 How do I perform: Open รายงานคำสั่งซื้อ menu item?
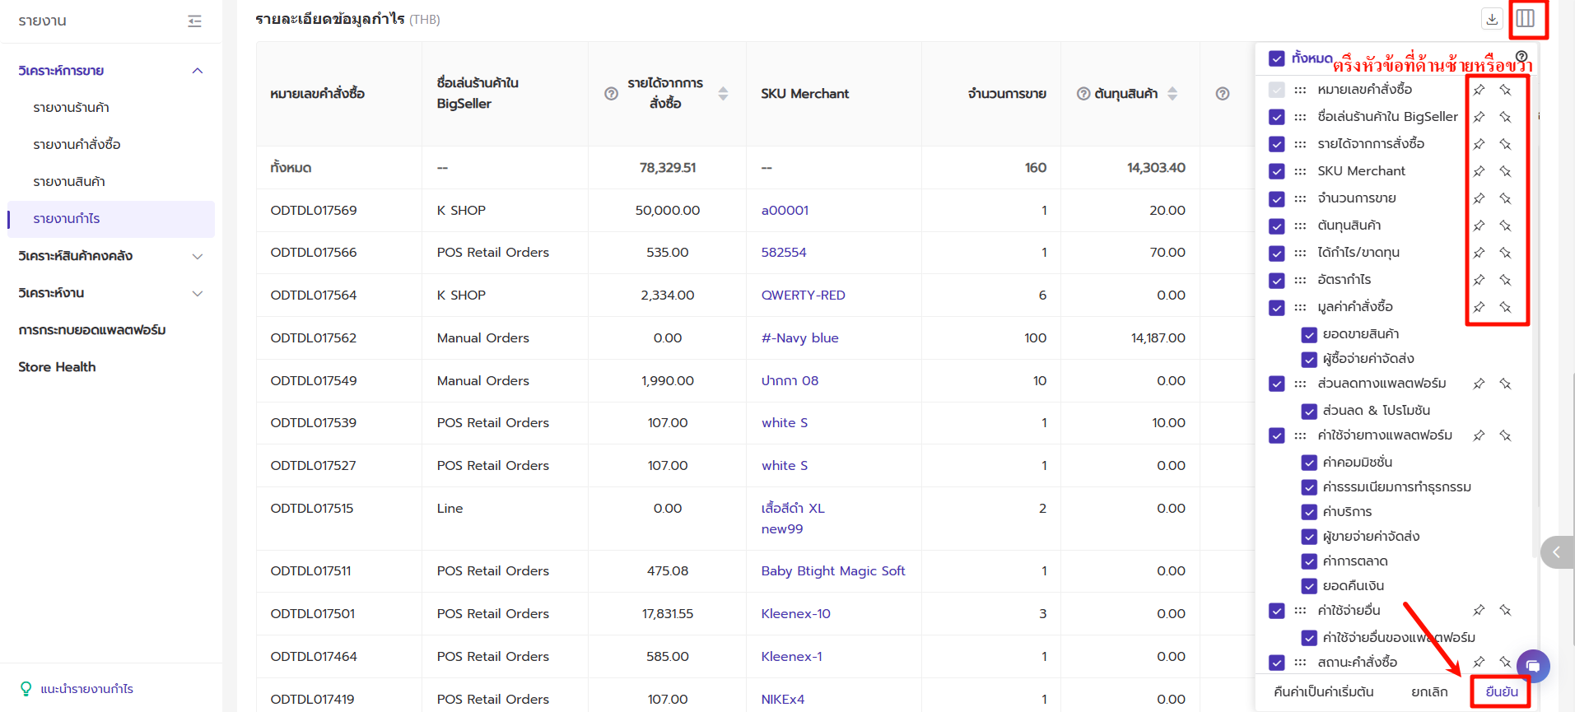point(77,145)
